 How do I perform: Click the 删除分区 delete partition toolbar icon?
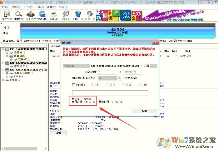78,16
